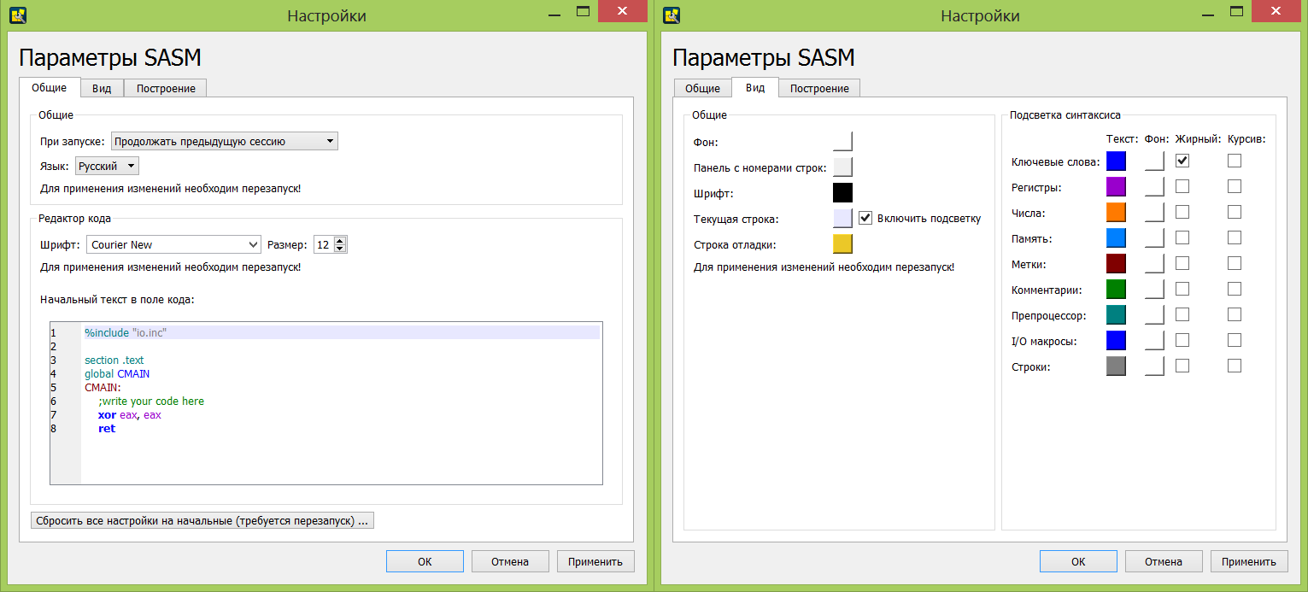The height and width of the screenshot is (592, 1308).
Task: Change Регистры purple text color swatch
Action: 1116,186
